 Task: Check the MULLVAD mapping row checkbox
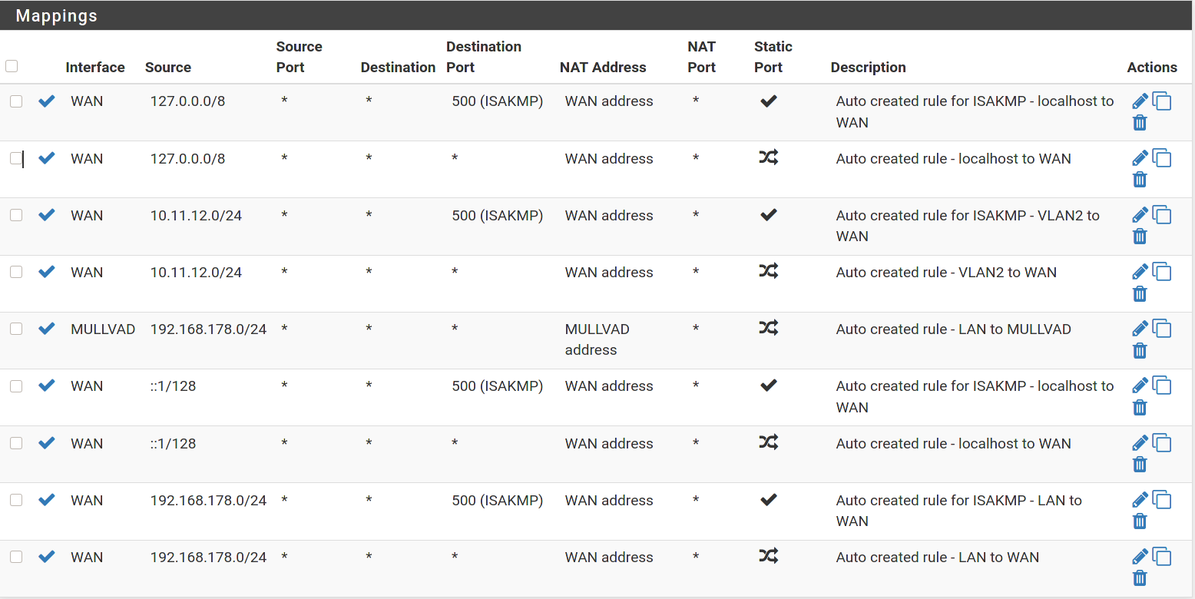pyautogui.click(x=16, y=329)
